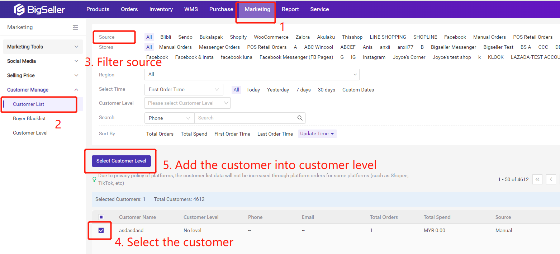Open the Buyer Blacklist page
Screen dimensions: 560x254
(x=29, y=118)
